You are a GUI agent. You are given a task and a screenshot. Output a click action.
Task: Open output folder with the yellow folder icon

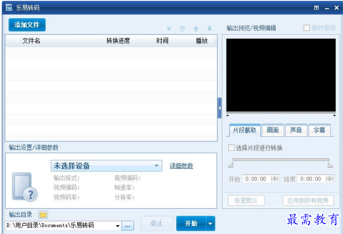43,215
